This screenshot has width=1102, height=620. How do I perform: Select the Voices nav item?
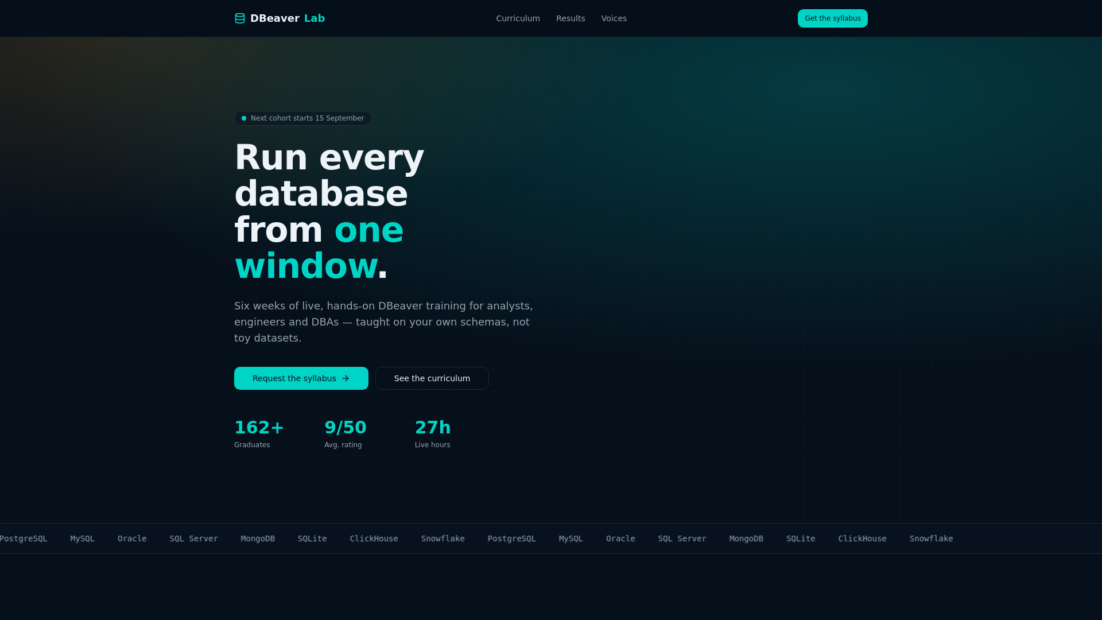point(614,18)
